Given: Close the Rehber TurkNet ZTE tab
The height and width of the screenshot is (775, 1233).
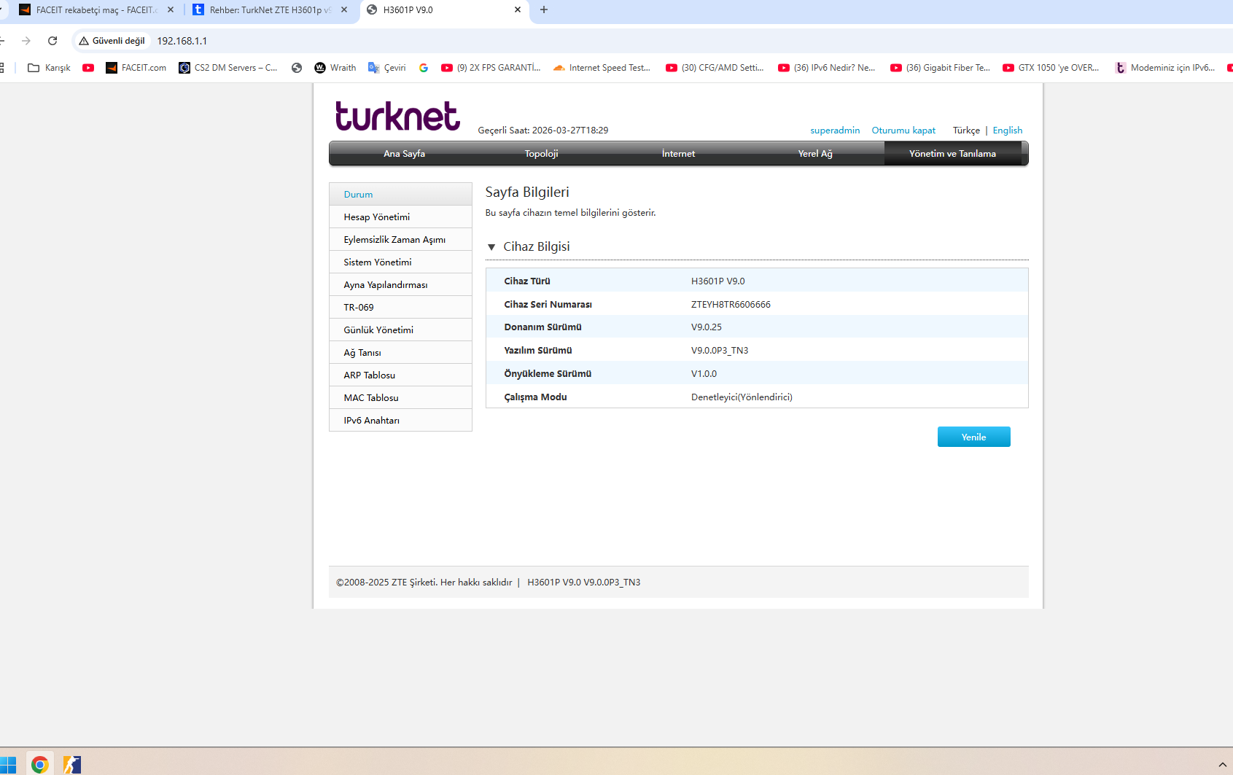Looking at the screenshot, I should click(x=344, y=10).
